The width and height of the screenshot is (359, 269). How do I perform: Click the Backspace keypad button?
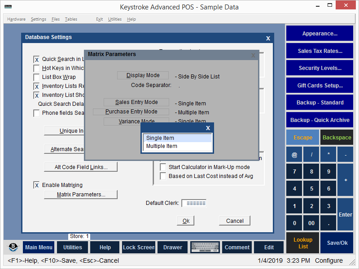click(x=337, y=138)
